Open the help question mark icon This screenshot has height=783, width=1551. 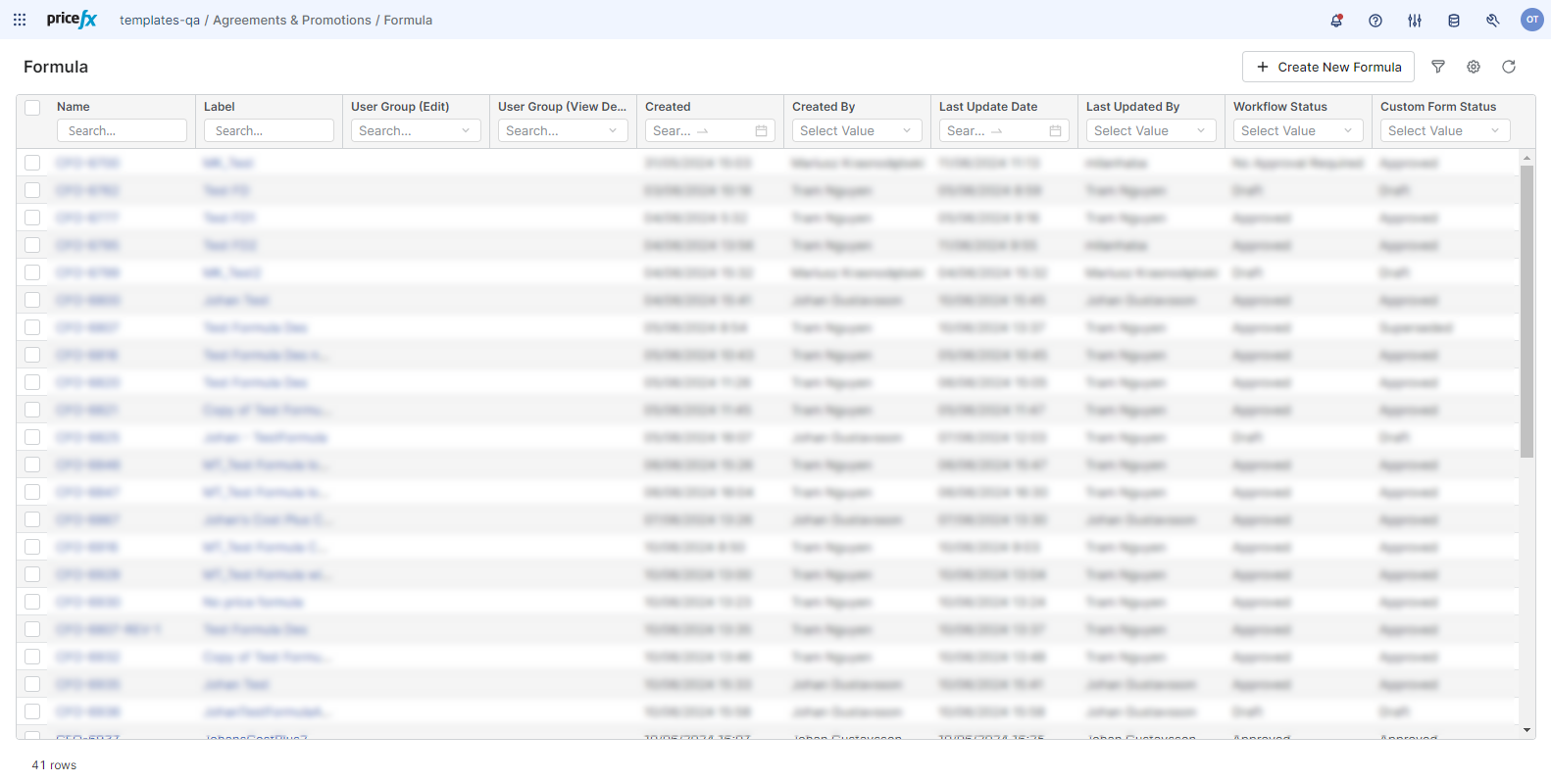pyautogui.click(x=1376, y=20)
